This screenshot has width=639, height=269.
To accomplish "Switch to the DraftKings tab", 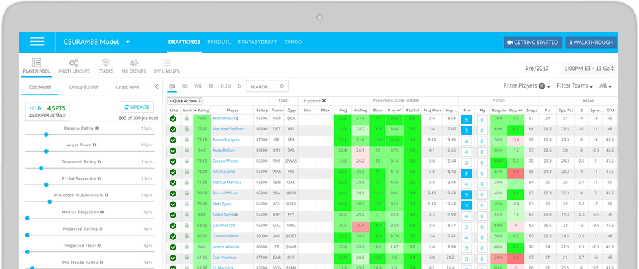I will pyautogui.click(x=185, y=42).
